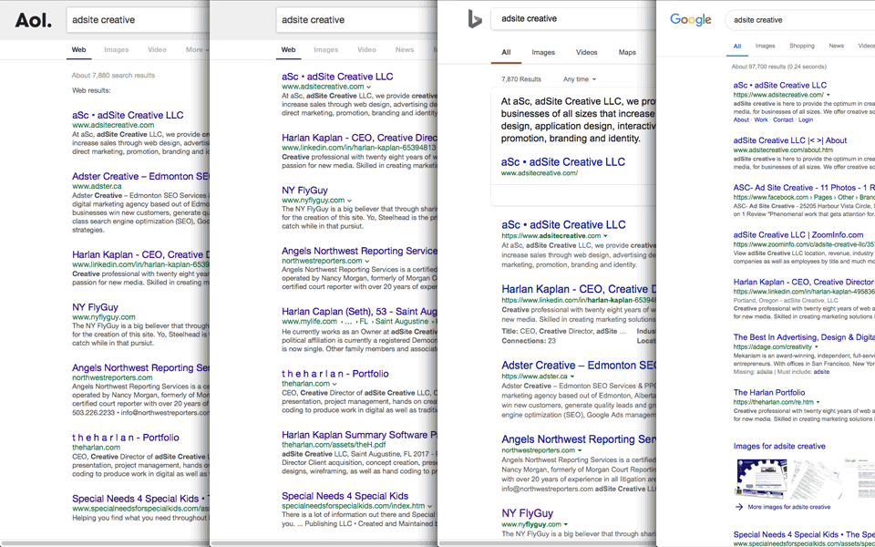Open Harlan Caplan (Seth), 53 - Saint Aug result
The image size is (875, 547).
[359, 312]
